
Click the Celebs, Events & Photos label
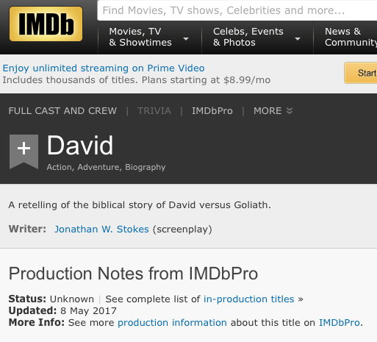248,37
